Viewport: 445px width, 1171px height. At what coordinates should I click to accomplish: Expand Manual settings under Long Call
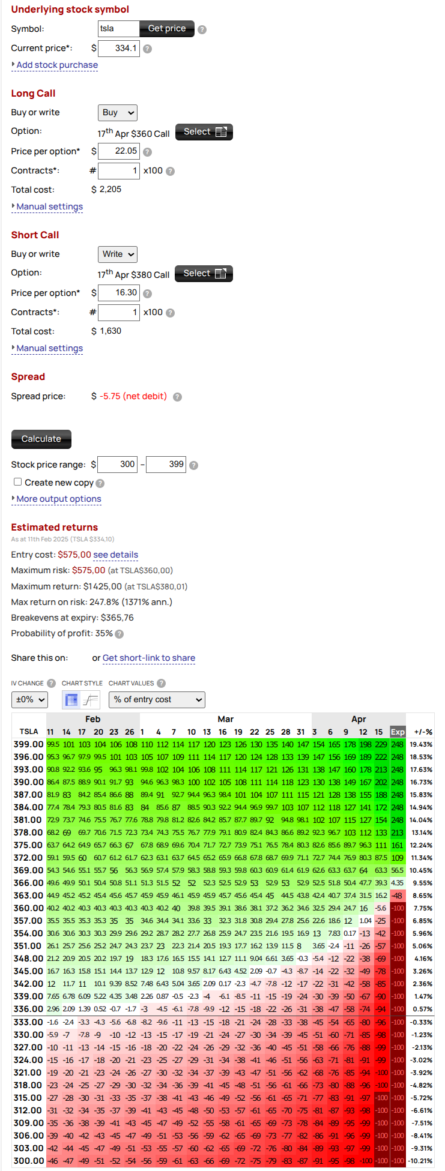click(49, 206)
